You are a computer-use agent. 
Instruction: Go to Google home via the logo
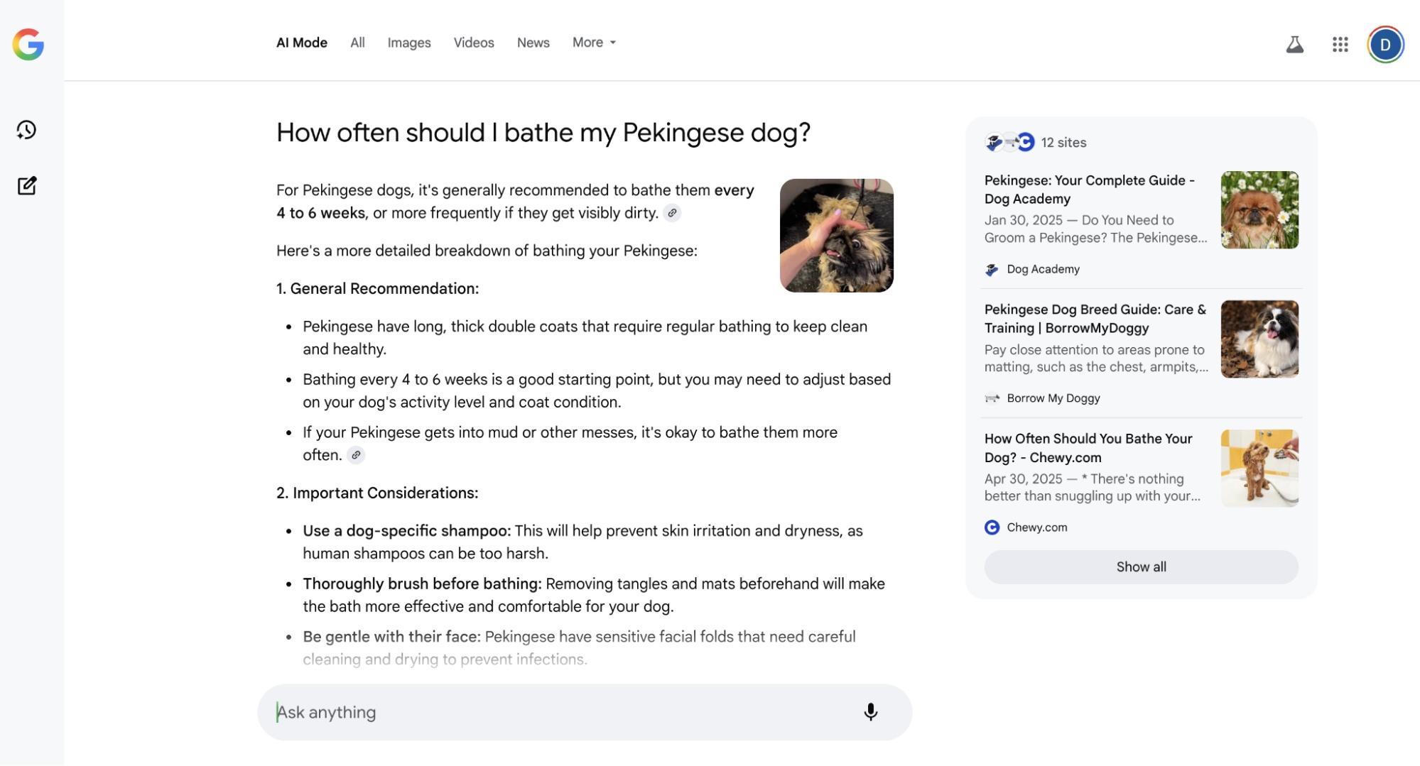[28, 45]
